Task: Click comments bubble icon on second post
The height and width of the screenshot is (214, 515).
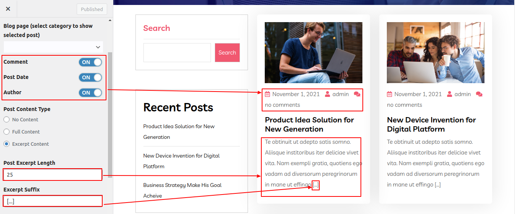Action: (x=479, y=94)
